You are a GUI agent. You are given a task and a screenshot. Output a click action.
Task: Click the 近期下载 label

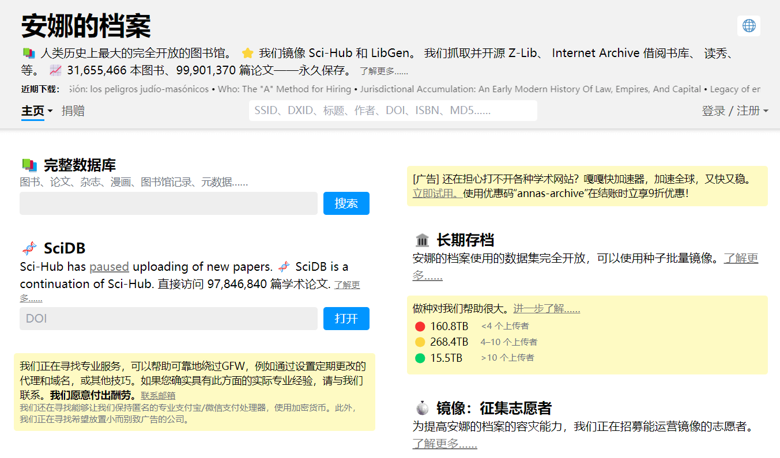[40, 89]
